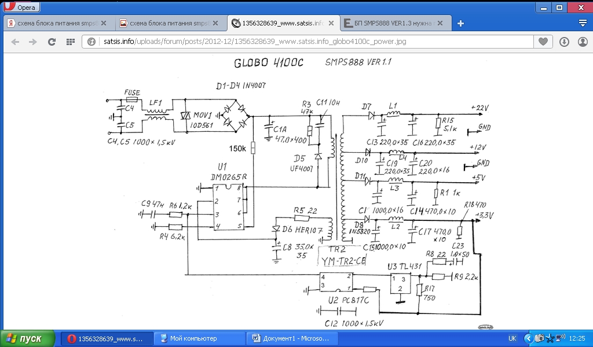The image size is (593, 347).
Task: Open the Speed Dial grid
Action: click(70, 42)
